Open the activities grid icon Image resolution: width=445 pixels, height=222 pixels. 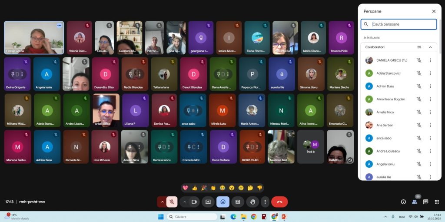(436, 202)
